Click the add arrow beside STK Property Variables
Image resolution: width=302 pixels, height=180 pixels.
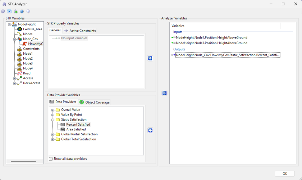point(150,58)
